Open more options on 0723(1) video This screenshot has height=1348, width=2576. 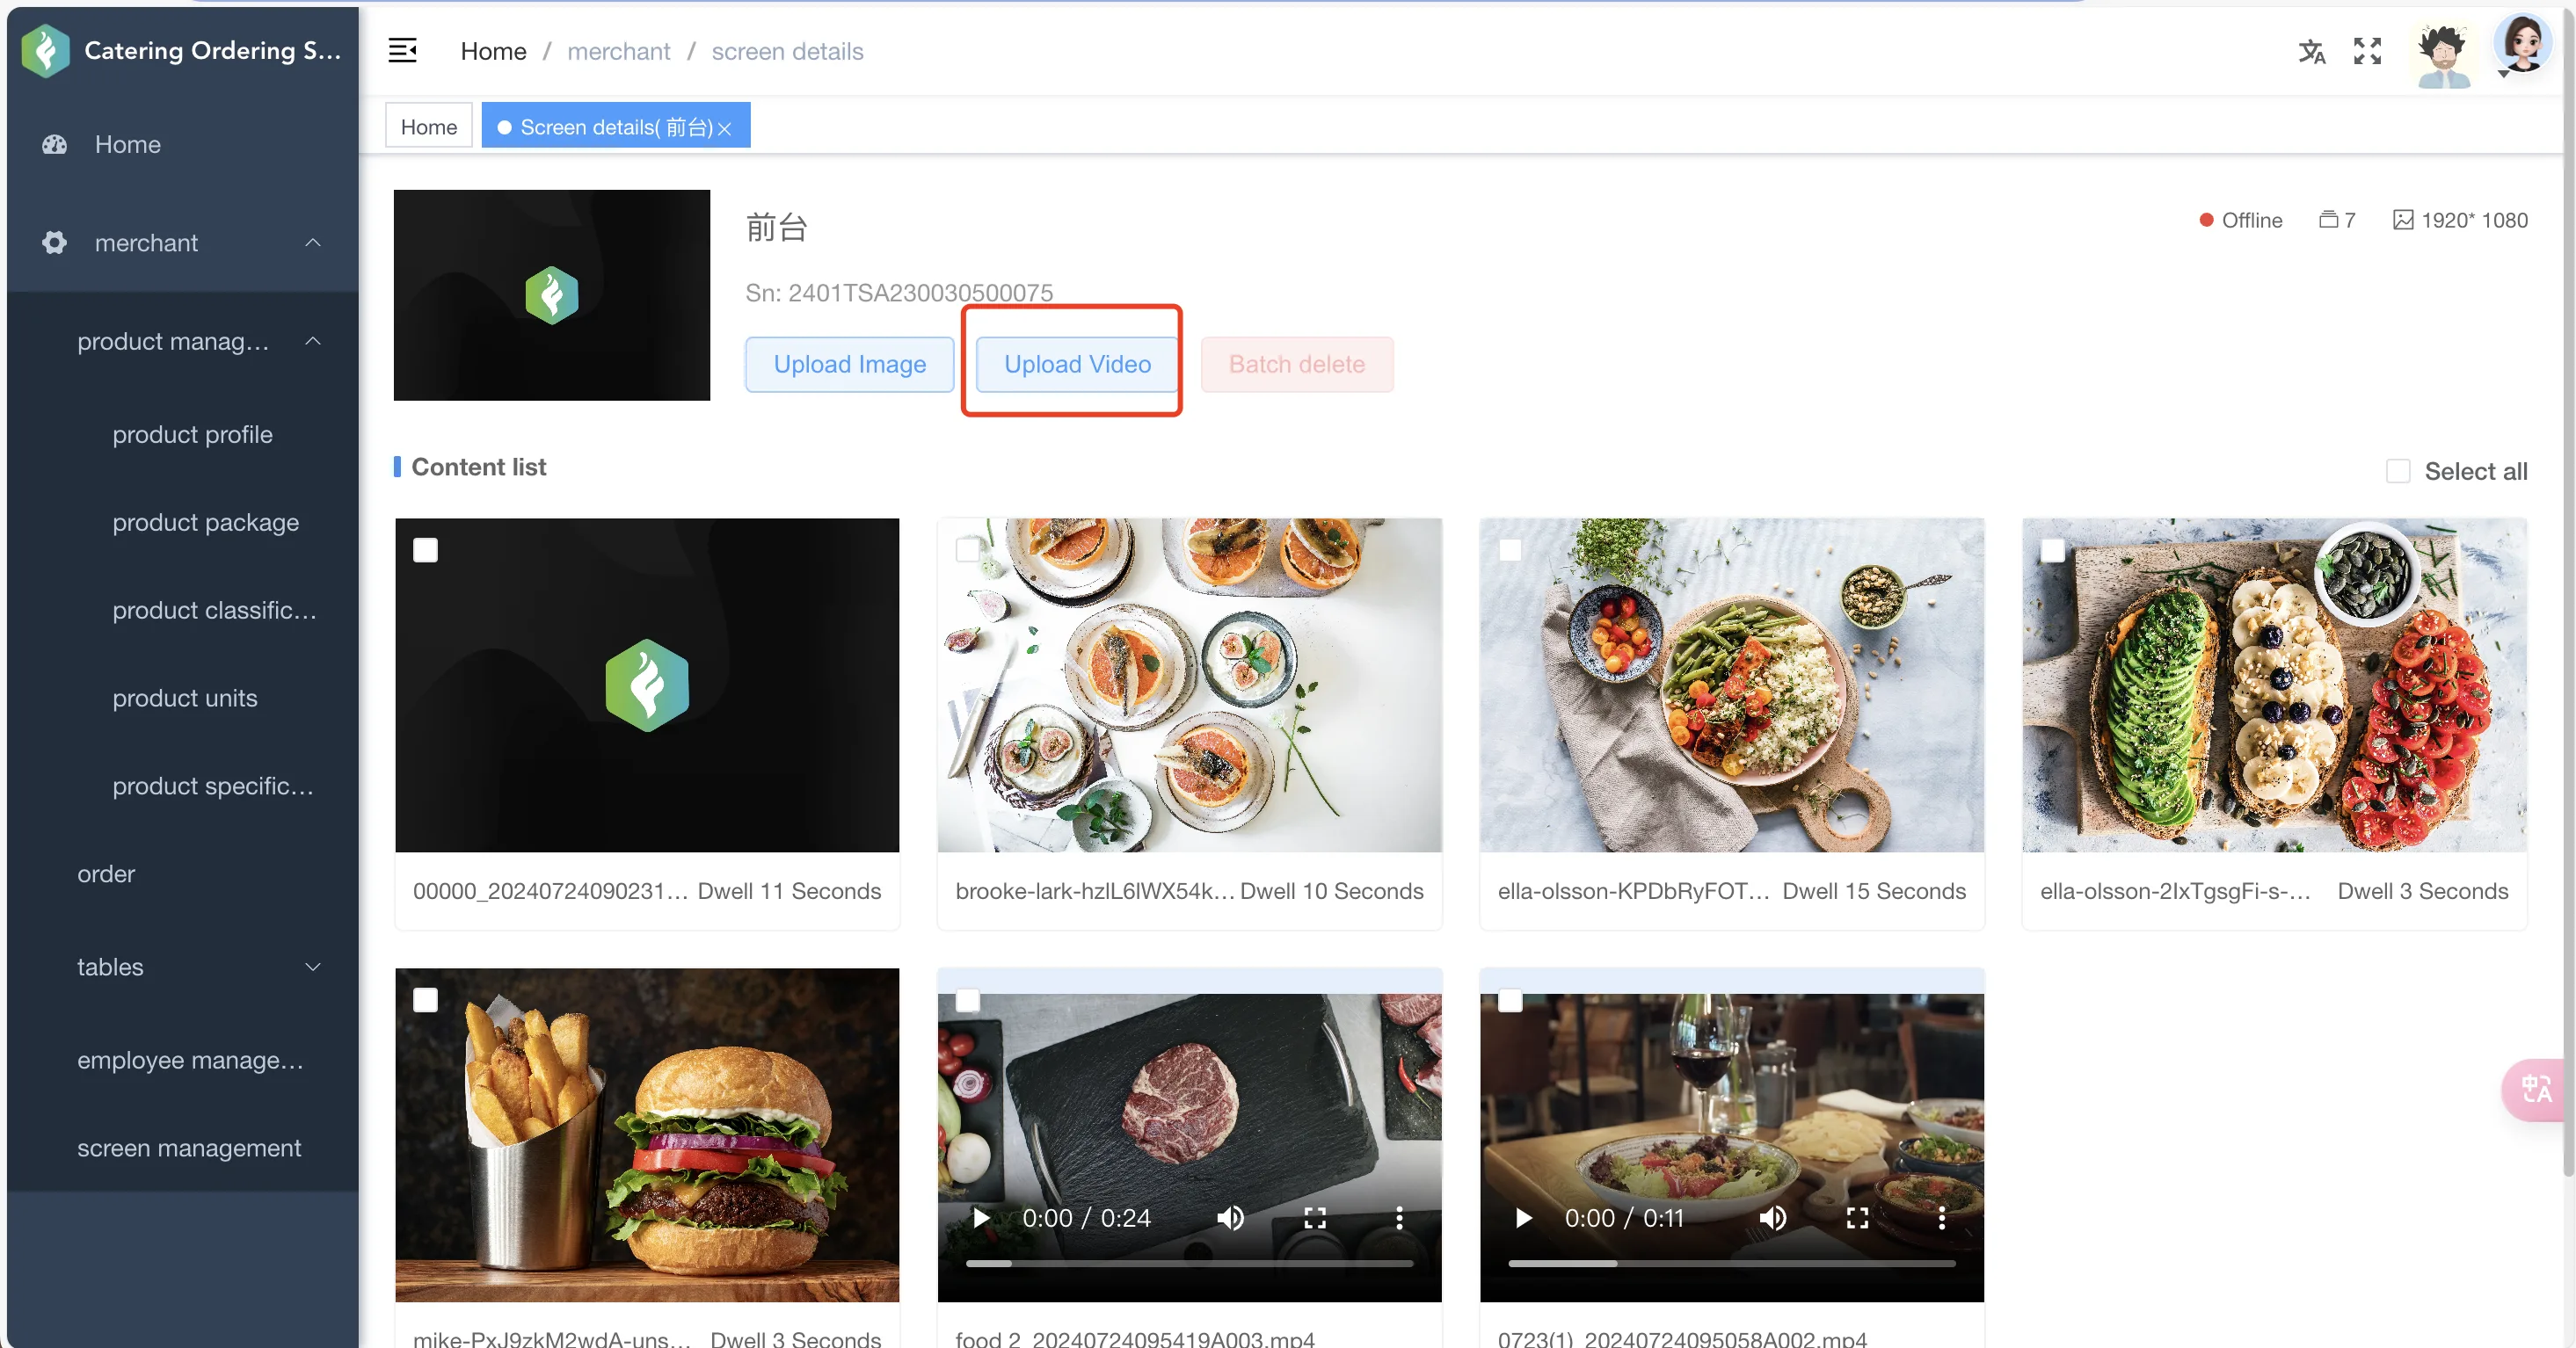(x=1941, y=1217)
